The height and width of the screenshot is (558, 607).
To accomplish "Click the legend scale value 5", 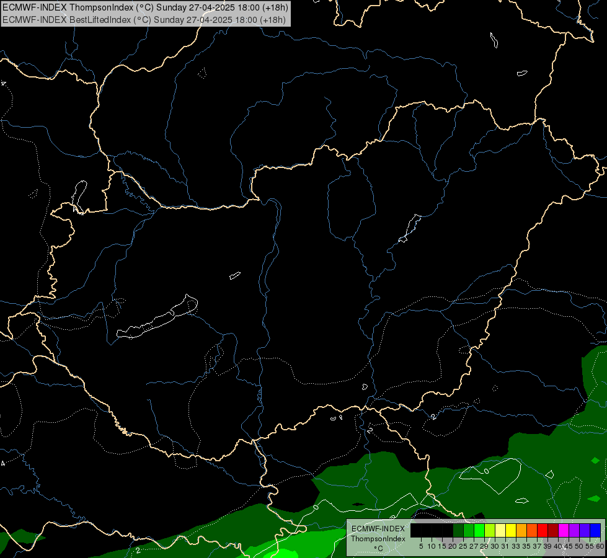I will pos(421,546).
